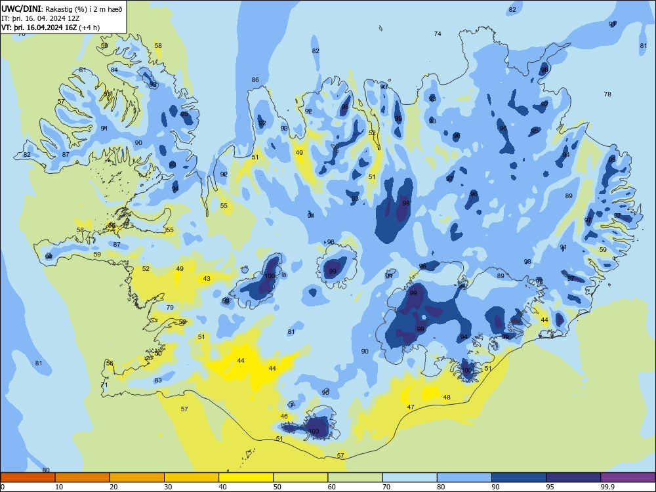Click the '80' value near bottom-left corner
Viewport: 656px width, 492px height.
point(46,470)
